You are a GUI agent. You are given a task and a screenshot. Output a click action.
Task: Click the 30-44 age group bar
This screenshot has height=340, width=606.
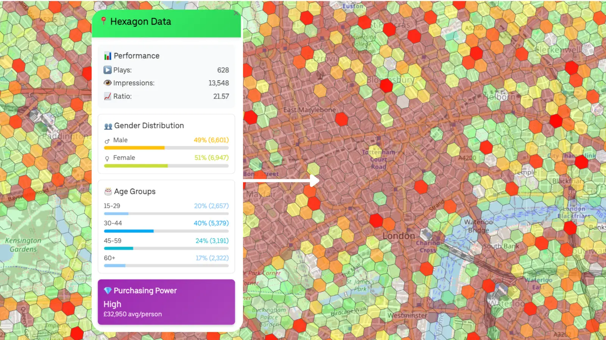coord(166,231)
